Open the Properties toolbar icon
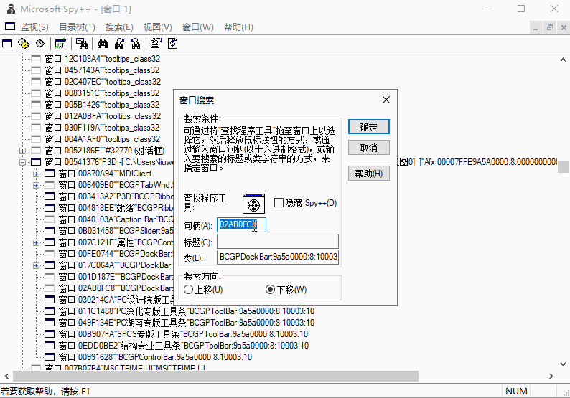 coord(156,44)
